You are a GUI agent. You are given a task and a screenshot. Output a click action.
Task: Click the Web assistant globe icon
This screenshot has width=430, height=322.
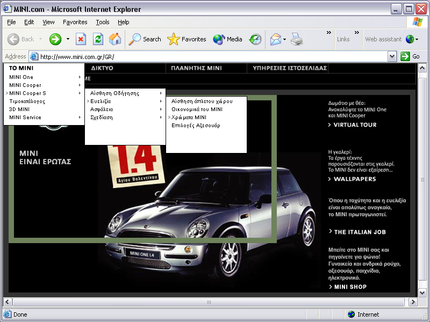click(x=410, y=39)
